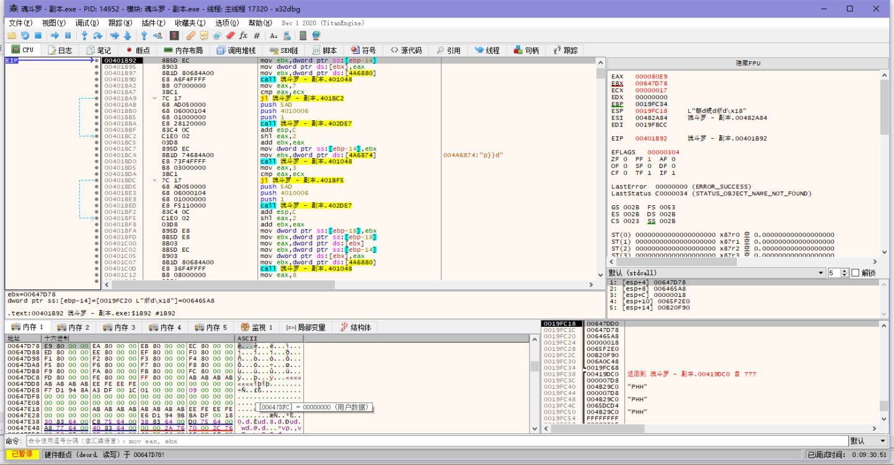The width and height of the screenshot is (894, 465).
Task: Open the Scylla plugin icon
Action: [174, 35]
